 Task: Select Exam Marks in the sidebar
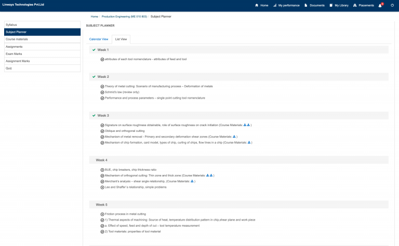(x=42, y=54)
